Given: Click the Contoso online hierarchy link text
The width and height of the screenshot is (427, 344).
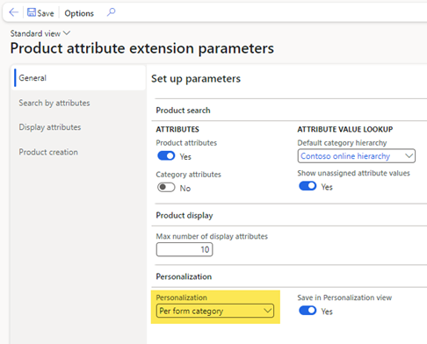Looking at the screenshot, I should [x=345, y=156].
